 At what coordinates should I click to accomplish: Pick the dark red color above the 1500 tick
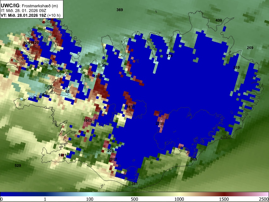[224, 194]
